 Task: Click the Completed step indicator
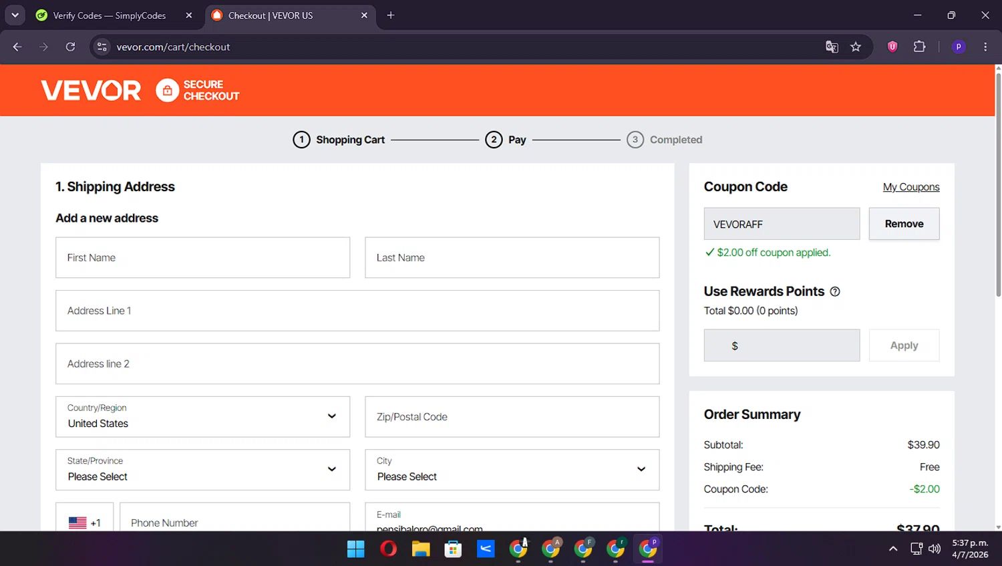665,140
